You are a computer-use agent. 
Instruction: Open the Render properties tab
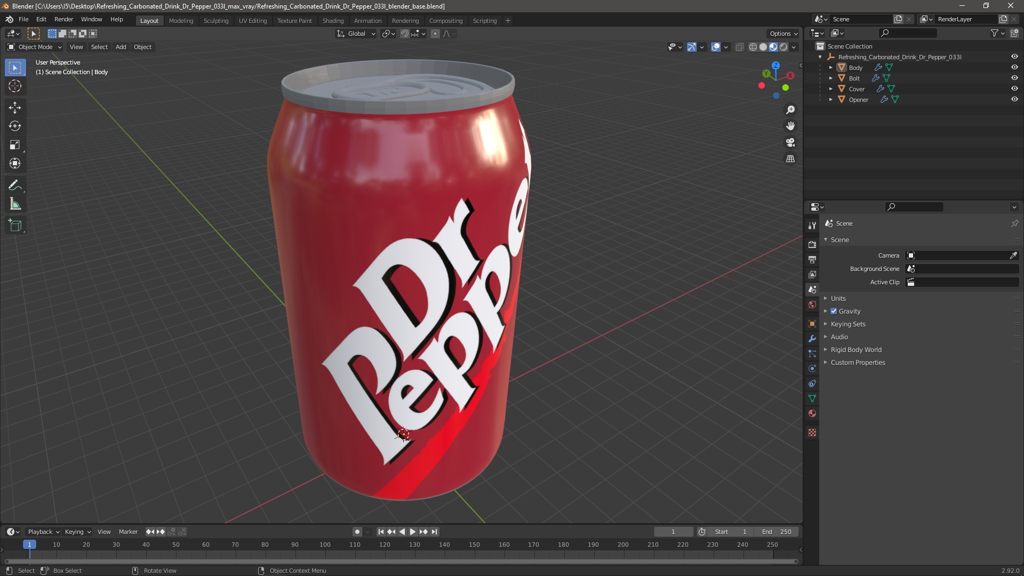click(812, 245)
